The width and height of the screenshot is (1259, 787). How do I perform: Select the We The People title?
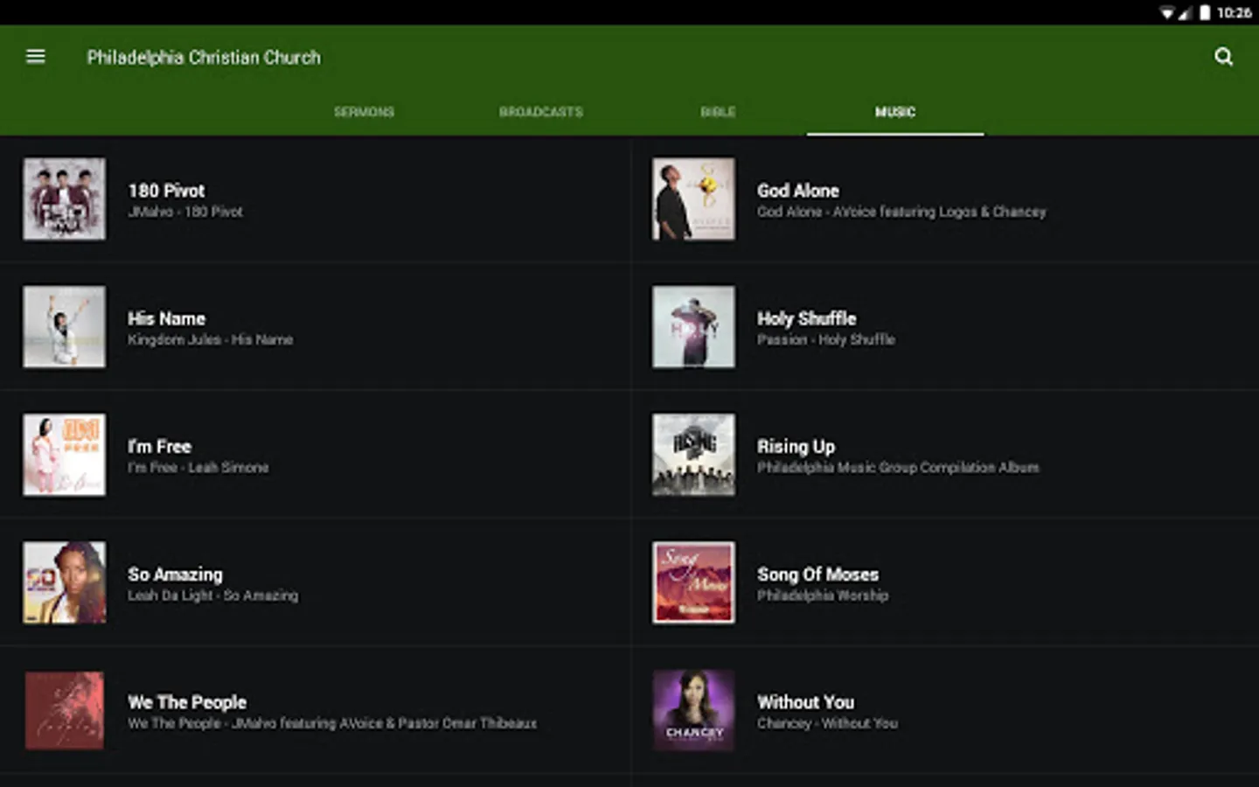coord(187,702)
